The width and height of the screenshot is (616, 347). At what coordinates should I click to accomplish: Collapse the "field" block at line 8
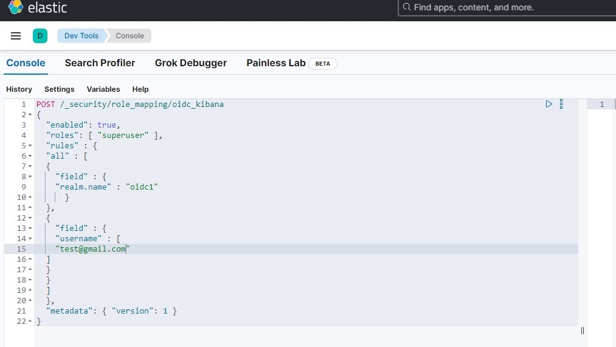coord(30,177)
